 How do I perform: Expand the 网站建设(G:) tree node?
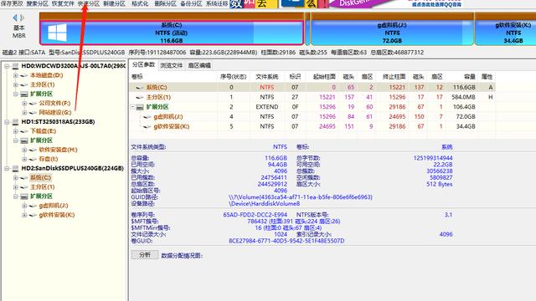24,113
